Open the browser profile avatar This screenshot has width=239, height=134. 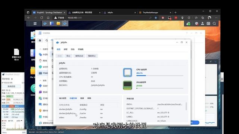pyautogui.click(x=209, y=17)
